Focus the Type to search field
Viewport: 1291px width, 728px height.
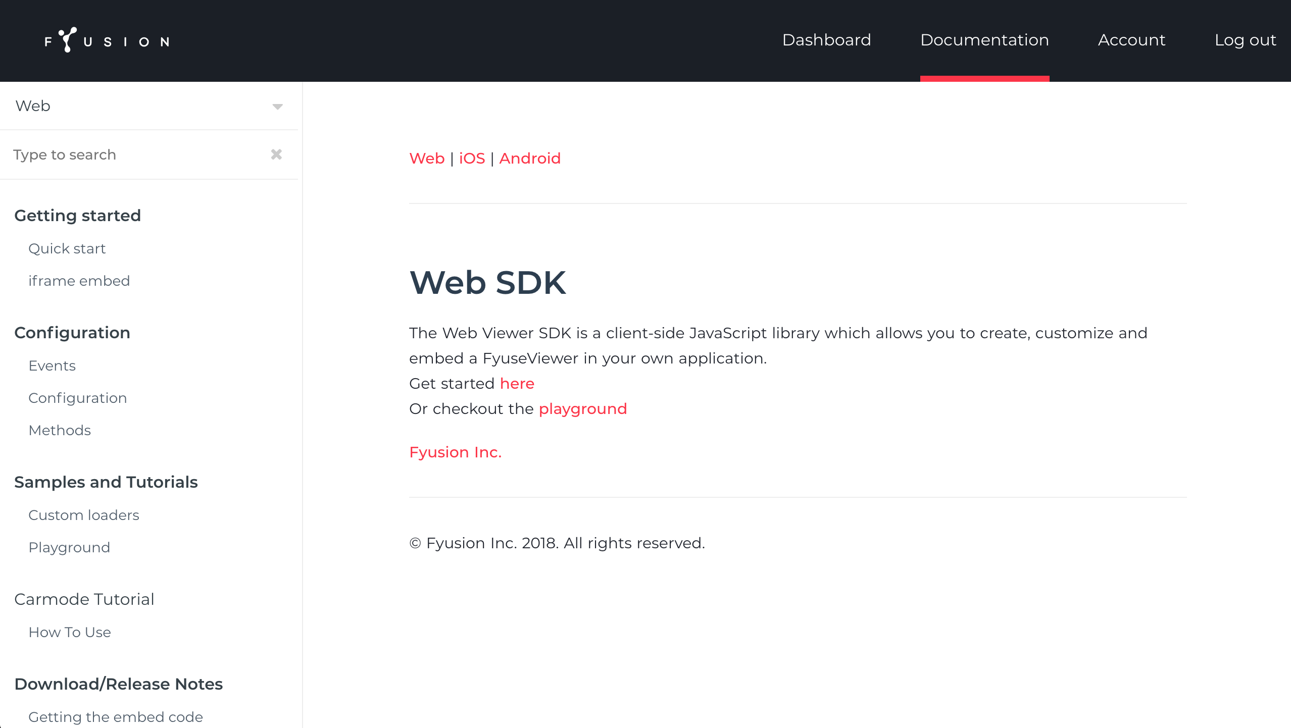(136, 154)
